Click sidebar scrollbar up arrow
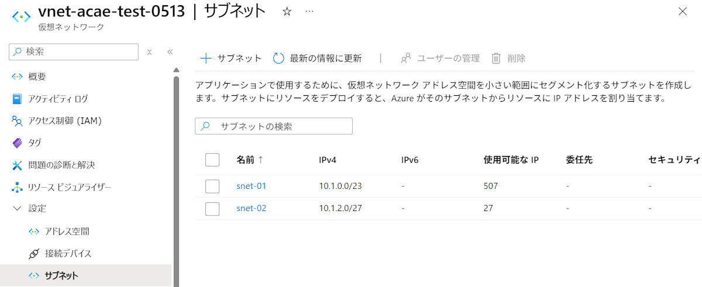The height and width of the screenshot is (287, 702). 176,70
